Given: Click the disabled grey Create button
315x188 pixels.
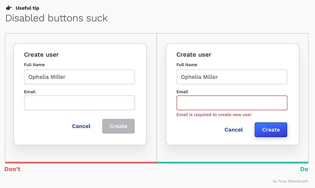Looking at the screenshot, I should (x=118, y=126).
